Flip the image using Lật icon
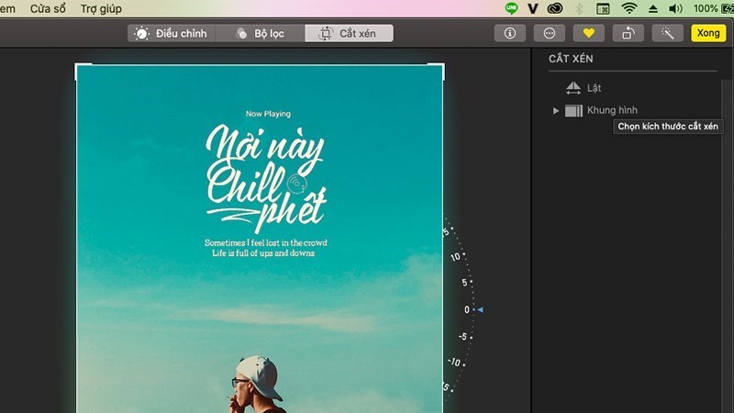734x413 pixels. (x=573, y=88)
